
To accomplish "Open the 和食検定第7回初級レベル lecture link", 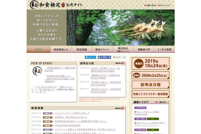I will [60, 79].
